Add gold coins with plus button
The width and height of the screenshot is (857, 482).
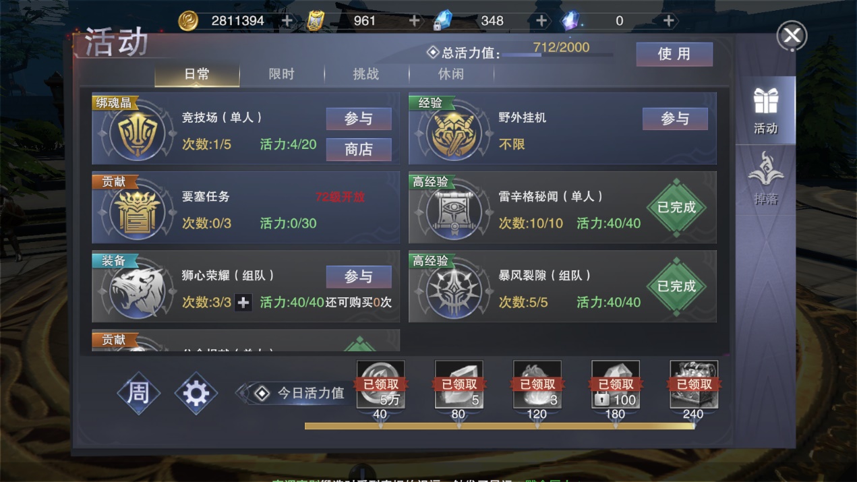[x=287, y=21]
